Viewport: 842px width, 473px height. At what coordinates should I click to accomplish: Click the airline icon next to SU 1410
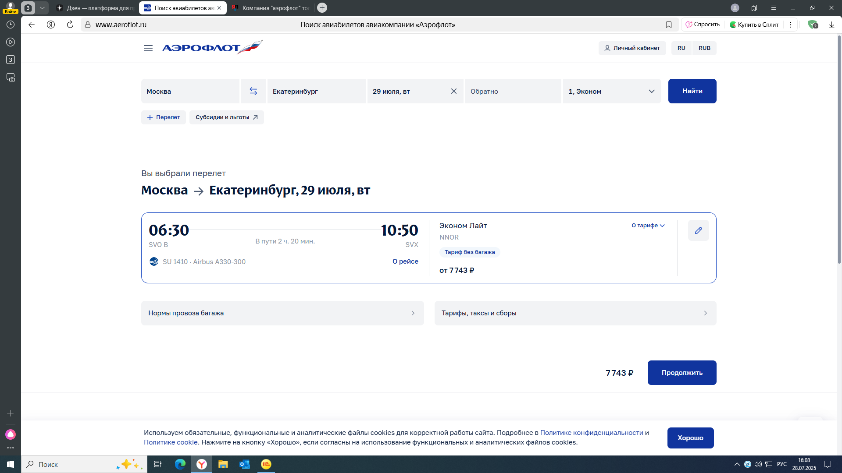[154, 261]
